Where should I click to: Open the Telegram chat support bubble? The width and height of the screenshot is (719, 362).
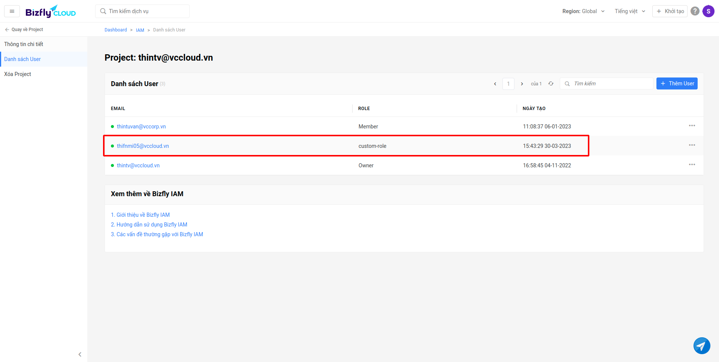[x=701, y=346]
